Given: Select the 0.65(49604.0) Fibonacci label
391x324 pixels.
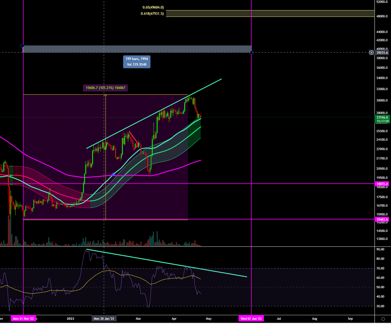Looking at the screenshot, I should click(153, 7).
